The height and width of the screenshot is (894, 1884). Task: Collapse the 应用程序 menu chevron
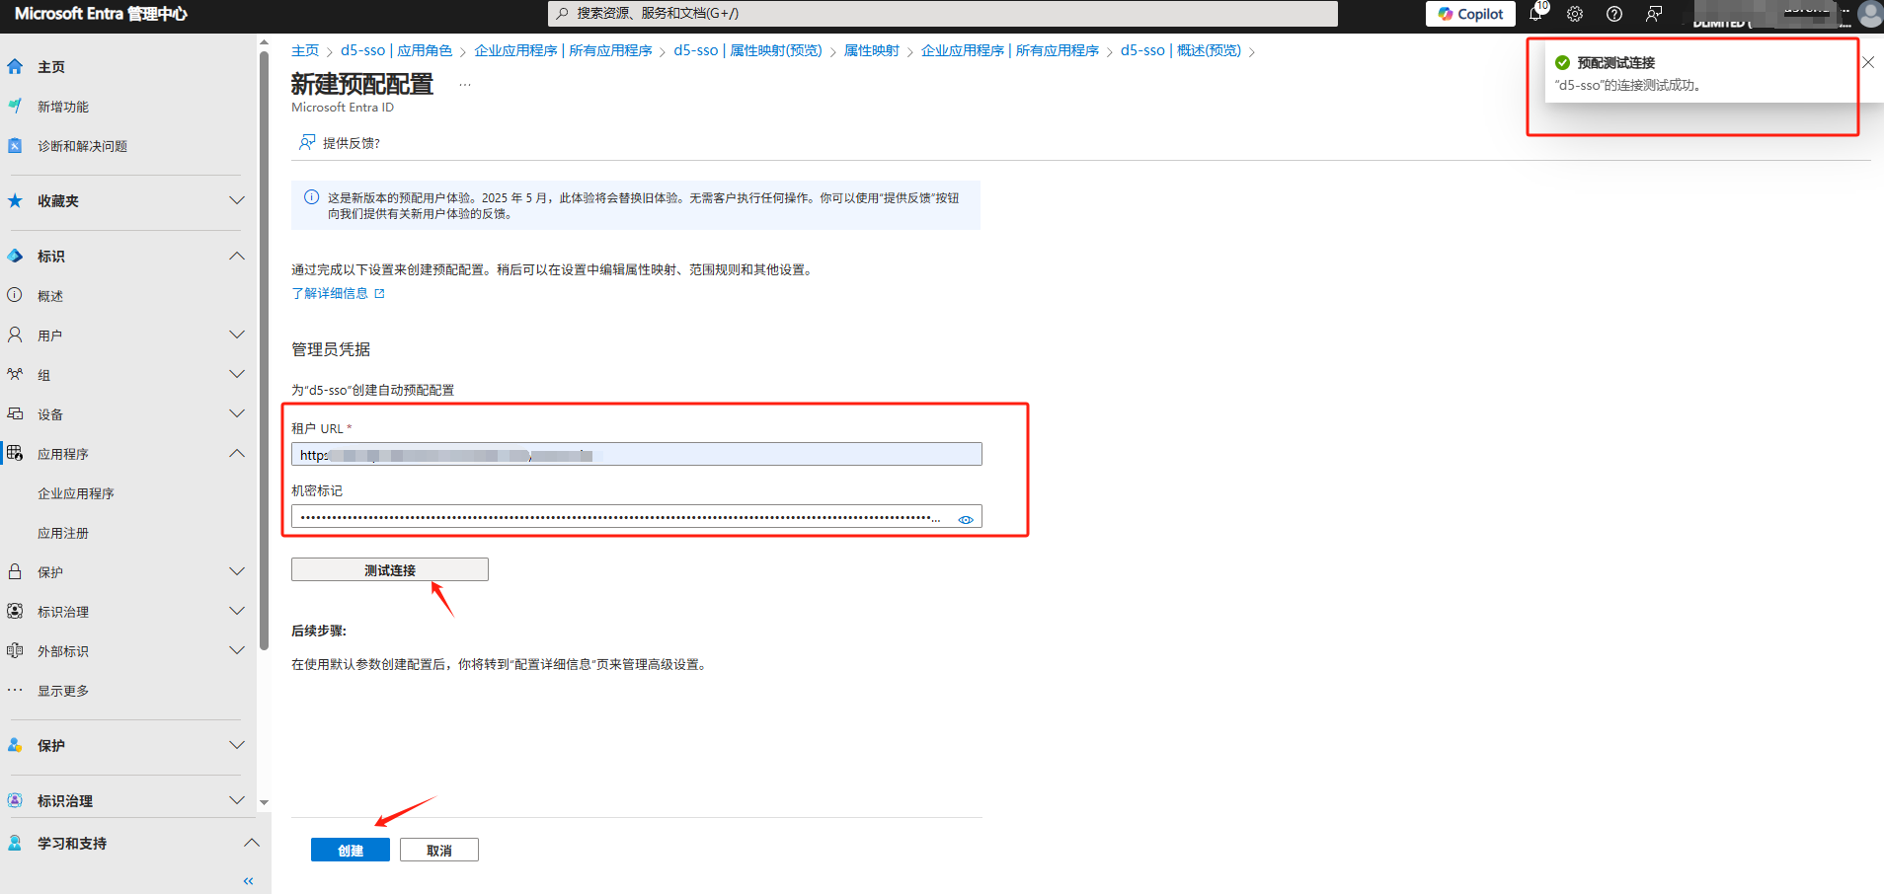237,453
